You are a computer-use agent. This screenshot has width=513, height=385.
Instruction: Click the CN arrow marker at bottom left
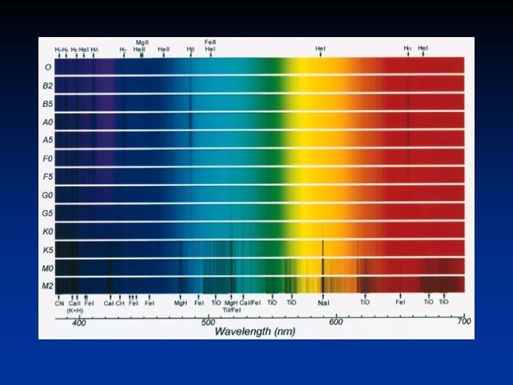[59, 298]
